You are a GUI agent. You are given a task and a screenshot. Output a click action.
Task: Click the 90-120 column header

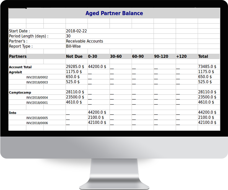161,57
